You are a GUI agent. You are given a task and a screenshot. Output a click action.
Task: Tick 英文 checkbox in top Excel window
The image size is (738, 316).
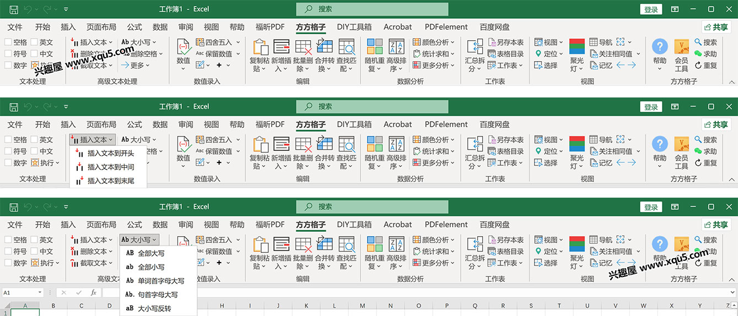pyautogui.click(x=34, y=42)
